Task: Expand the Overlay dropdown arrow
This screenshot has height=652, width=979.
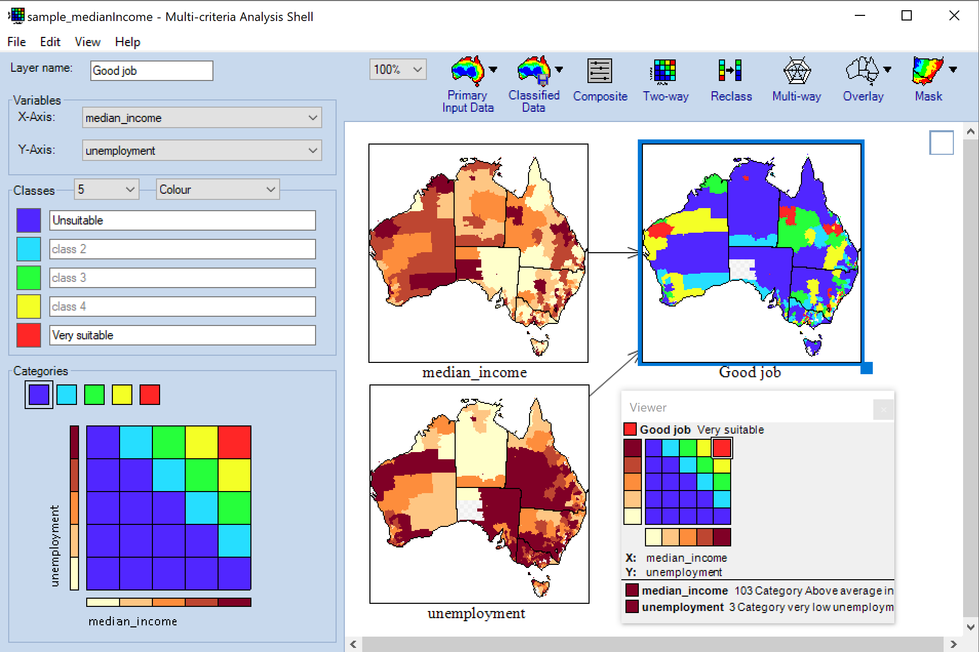Action: (887, 69)
